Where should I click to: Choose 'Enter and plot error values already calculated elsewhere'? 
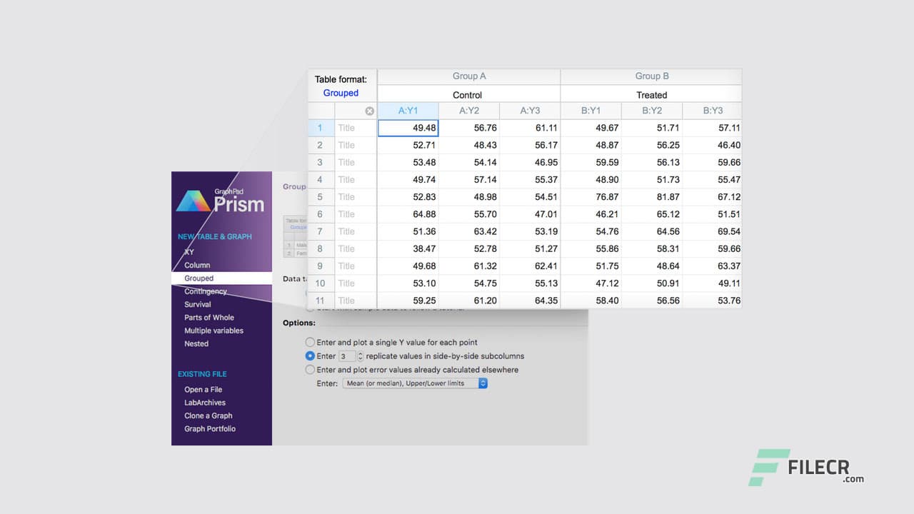tap(310, 369)
